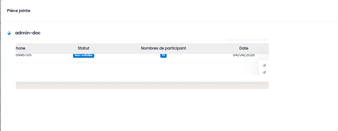
Task: Open the admin-doc attachment link
Action: (28, 33)
